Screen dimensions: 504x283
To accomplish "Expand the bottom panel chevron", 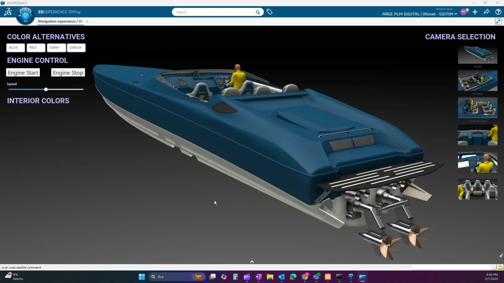I will pyautogui.click(x=252, y=262).
